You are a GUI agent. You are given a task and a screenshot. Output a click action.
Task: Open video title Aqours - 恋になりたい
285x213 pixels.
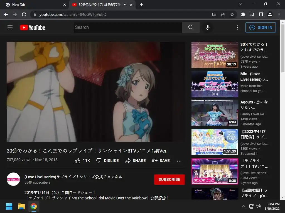[x=254, y=105]
